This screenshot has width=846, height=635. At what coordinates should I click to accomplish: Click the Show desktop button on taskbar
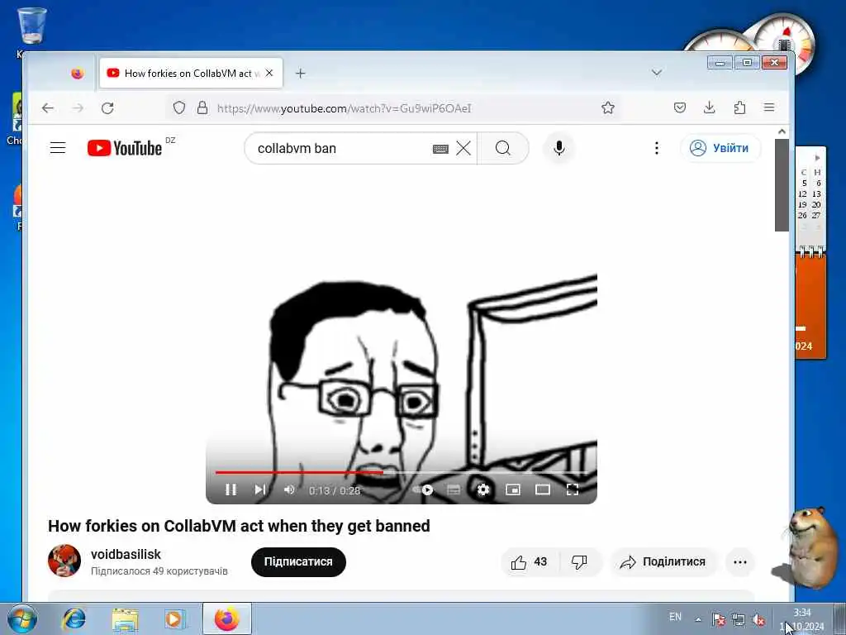point(839,618)
